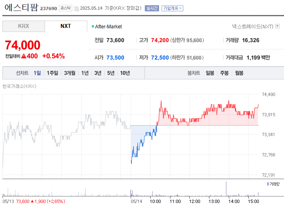The width and height of the screenshot is (284, 207).
Task: Click the red up-triangle change icon
Action: (24, 56)
